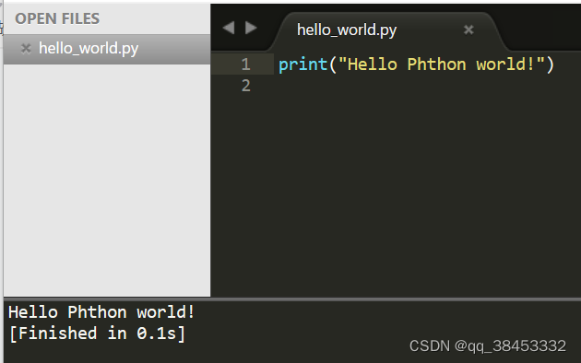This screenshot has width=581, height=363.
Task: Close the hello_world.py editor tab
Action: tap(468, 29)
